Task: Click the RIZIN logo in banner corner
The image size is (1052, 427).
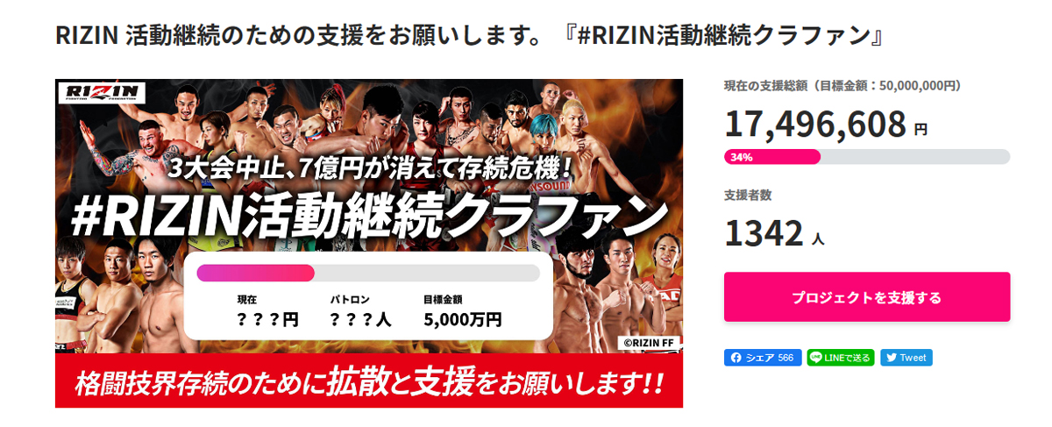Action: click(x=101, y=95)
